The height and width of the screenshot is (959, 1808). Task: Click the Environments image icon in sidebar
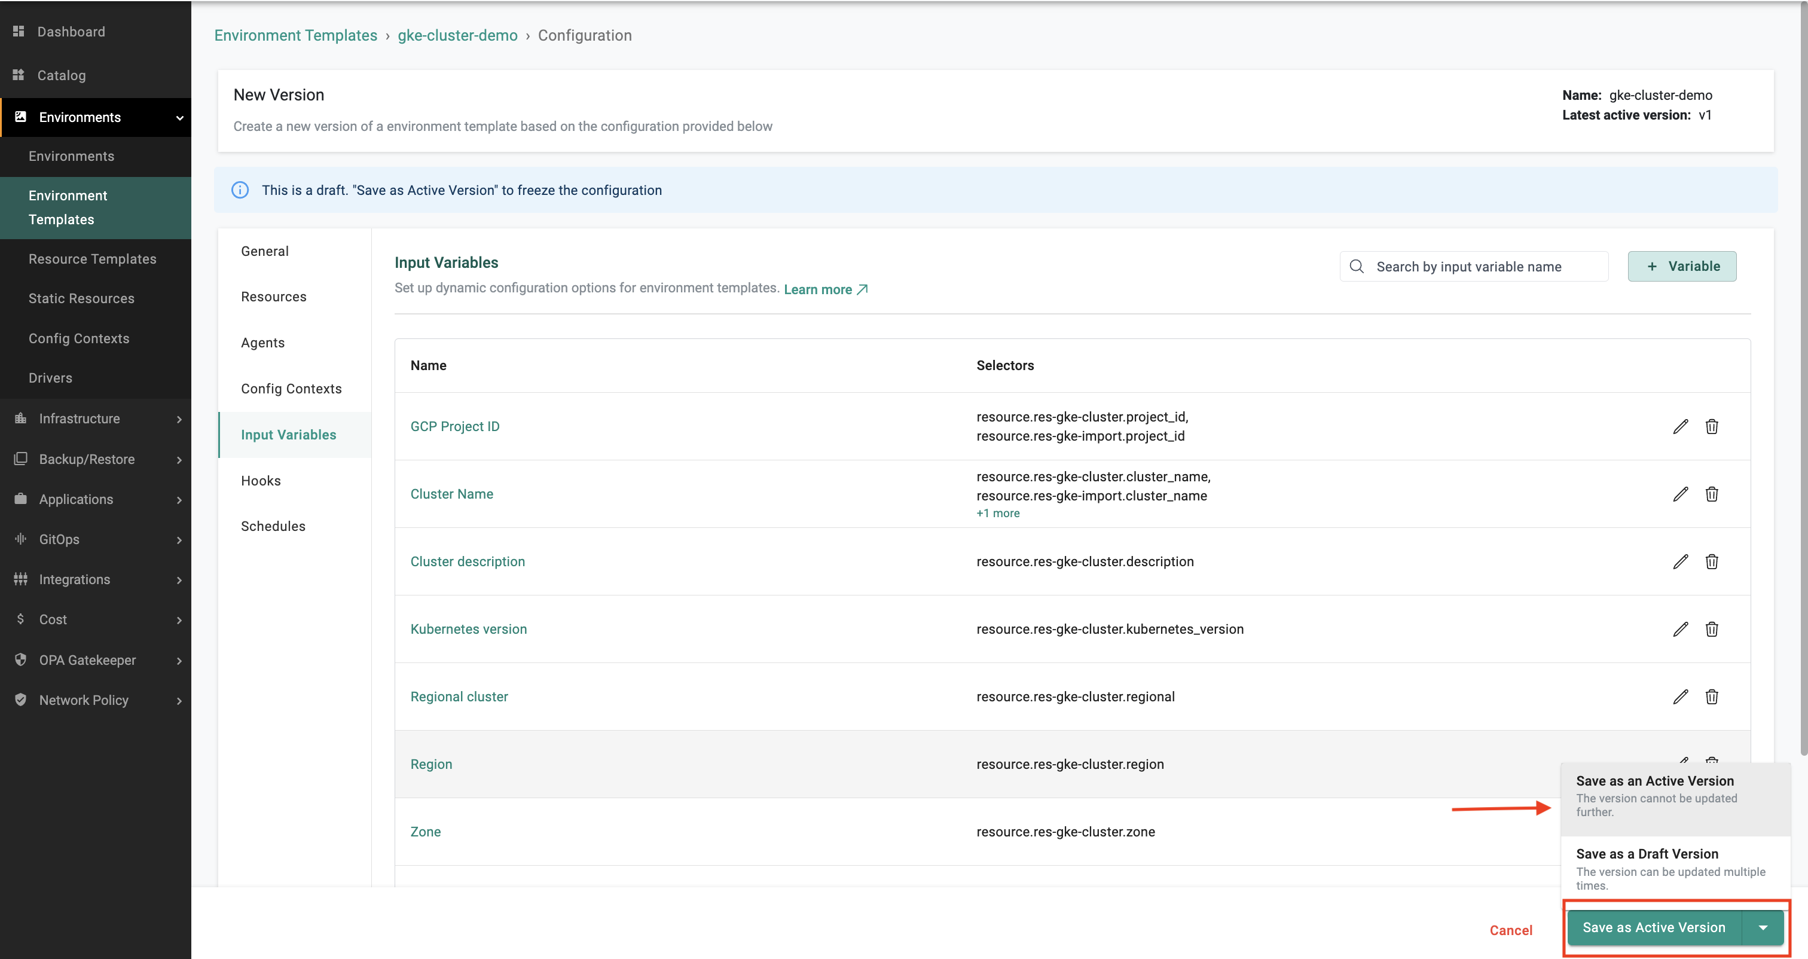[x=21, y=117]
